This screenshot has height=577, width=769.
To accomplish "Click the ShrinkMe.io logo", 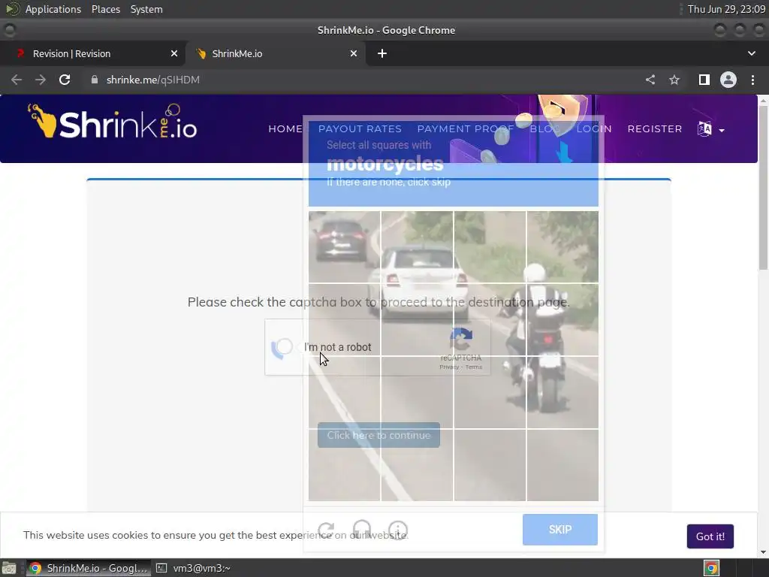I will pos(113,122).
